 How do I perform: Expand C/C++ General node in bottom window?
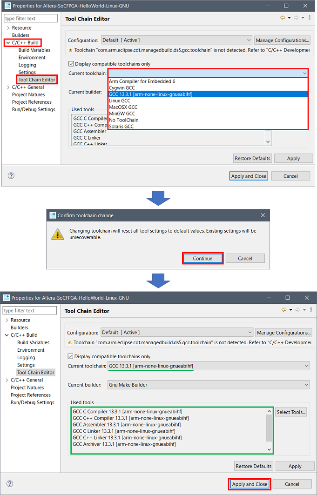pyautogui.click(x=7, y=380)
